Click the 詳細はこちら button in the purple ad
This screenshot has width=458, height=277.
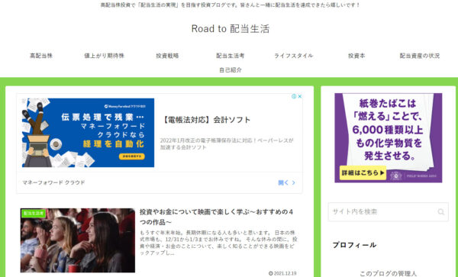(363, 172)
